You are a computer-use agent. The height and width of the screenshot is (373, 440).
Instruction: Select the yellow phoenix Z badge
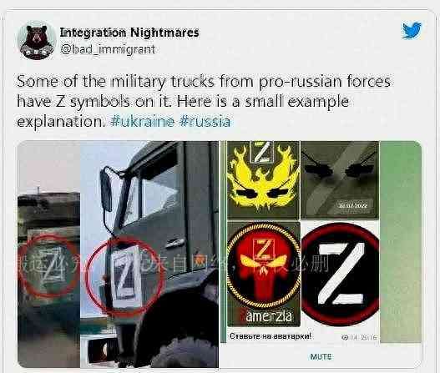(x=263, y=179)
